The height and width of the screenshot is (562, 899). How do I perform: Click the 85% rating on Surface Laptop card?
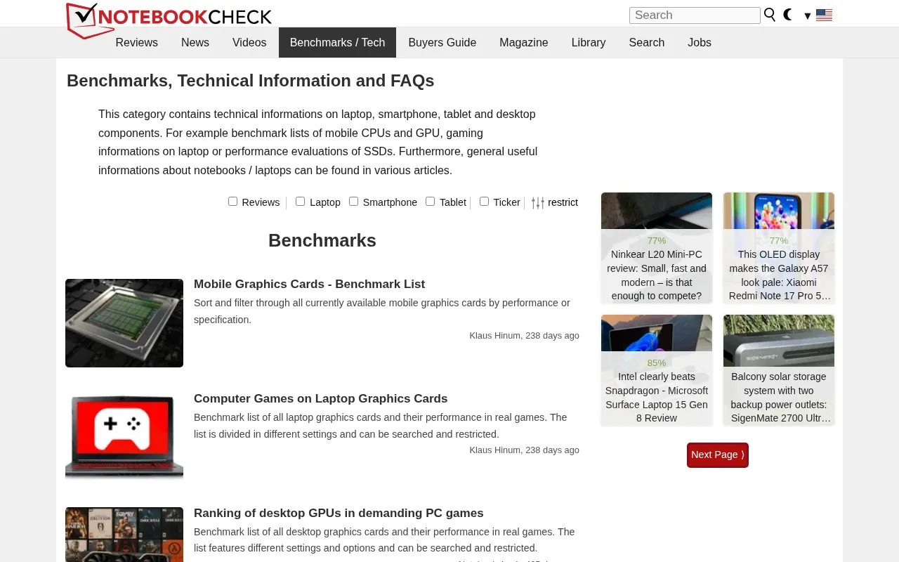(657, 363)
